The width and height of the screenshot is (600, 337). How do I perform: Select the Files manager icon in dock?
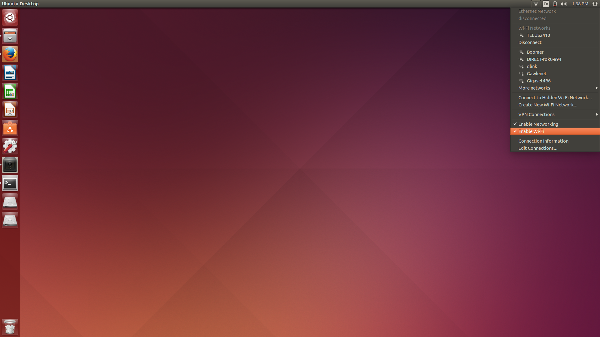click(10, 36)
